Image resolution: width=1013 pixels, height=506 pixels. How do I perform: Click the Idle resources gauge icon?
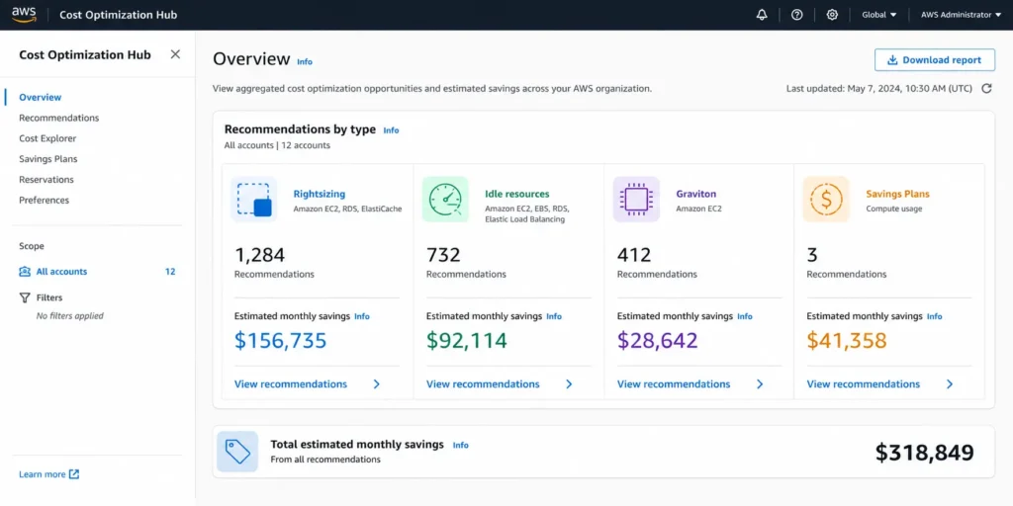(x=446, y=199)
